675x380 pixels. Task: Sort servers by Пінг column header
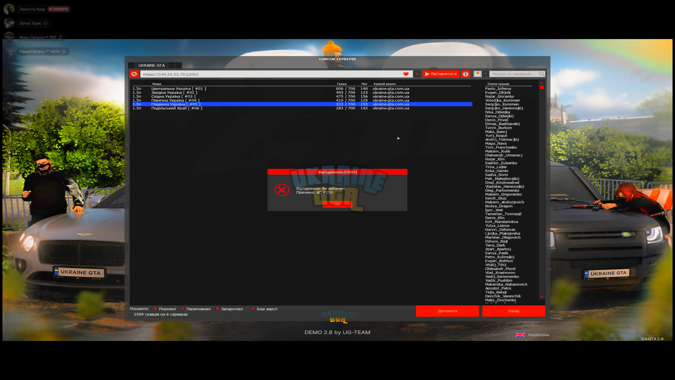[364, 84]
